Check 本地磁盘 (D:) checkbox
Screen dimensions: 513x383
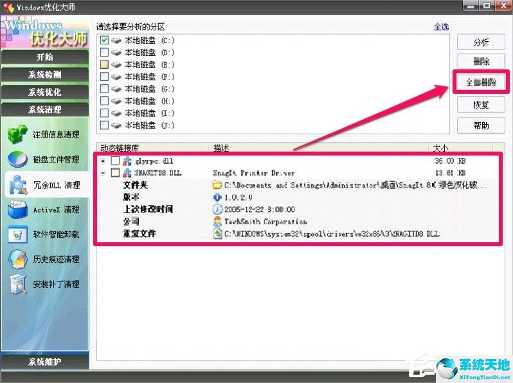pos(104,52)
